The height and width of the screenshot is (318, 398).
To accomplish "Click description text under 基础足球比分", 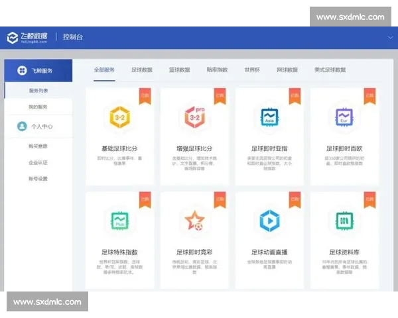I will click(x=119, y=161).
